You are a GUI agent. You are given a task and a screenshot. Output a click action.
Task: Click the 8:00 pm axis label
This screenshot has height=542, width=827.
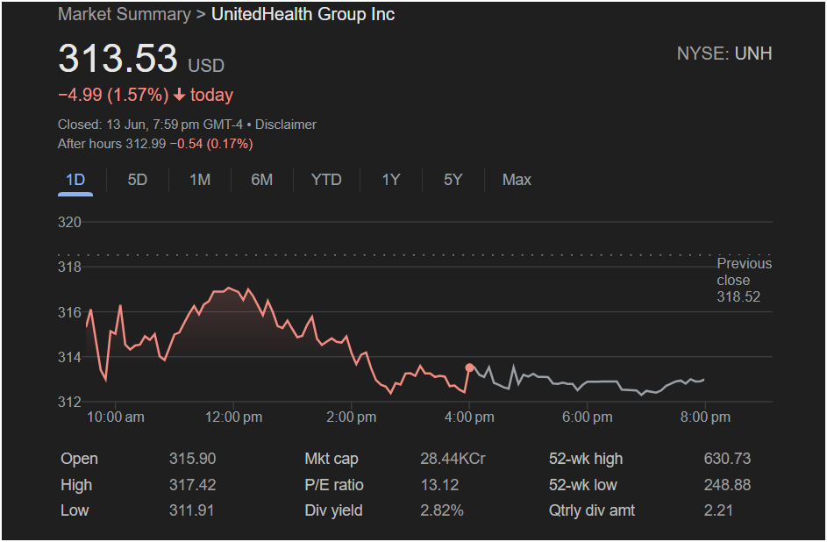(705, 417)
